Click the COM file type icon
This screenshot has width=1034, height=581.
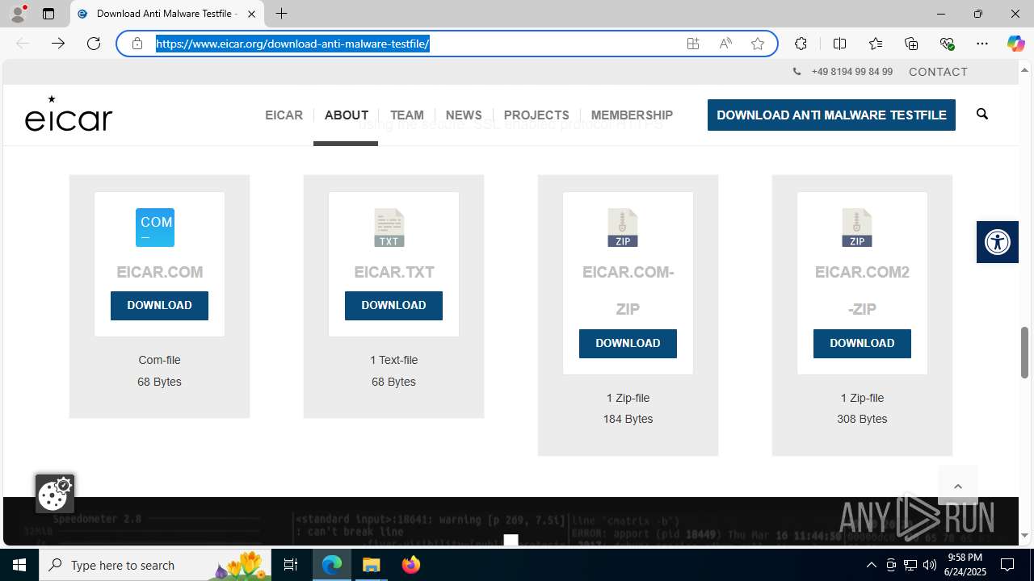pos(155,228)
